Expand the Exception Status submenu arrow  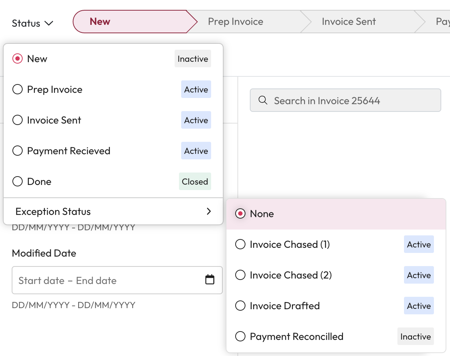209,211
